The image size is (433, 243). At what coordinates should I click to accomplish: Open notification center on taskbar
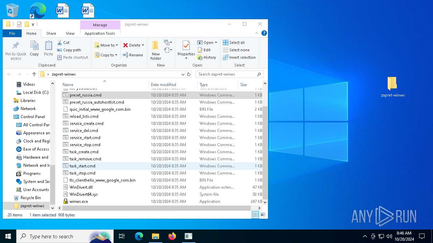[x=422, y=236]
